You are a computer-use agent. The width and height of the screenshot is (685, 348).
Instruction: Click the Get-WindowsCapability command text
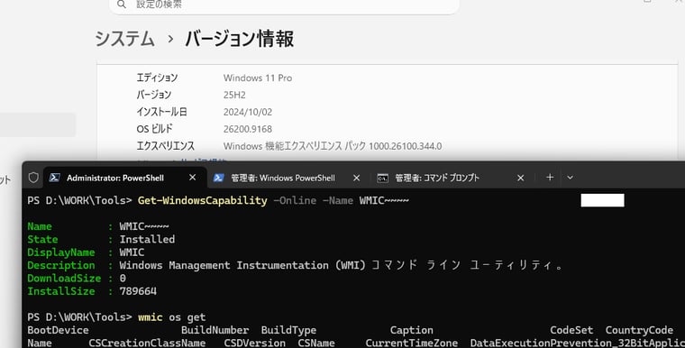[202, 201]
